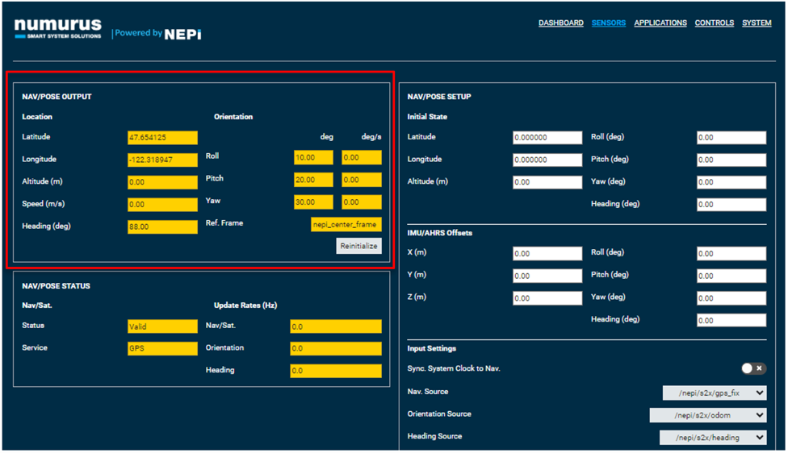Click the Initial State Heading (deg) input
Image resolution: width=788 pixels, height=453 pixels.
[x=731, y=205]
